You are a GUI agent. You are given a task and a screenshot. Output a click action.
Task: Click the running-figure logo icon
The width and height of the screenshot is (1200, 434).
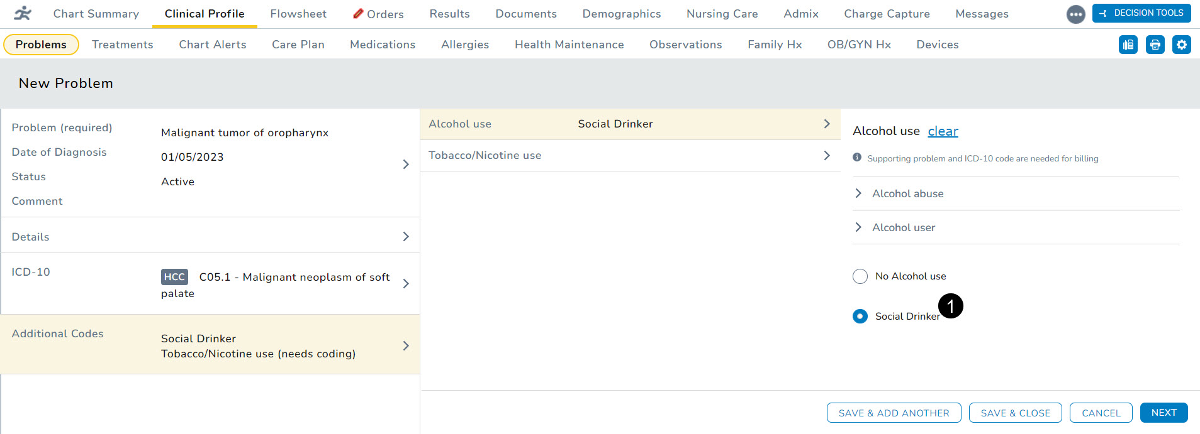tap(23, 13)
